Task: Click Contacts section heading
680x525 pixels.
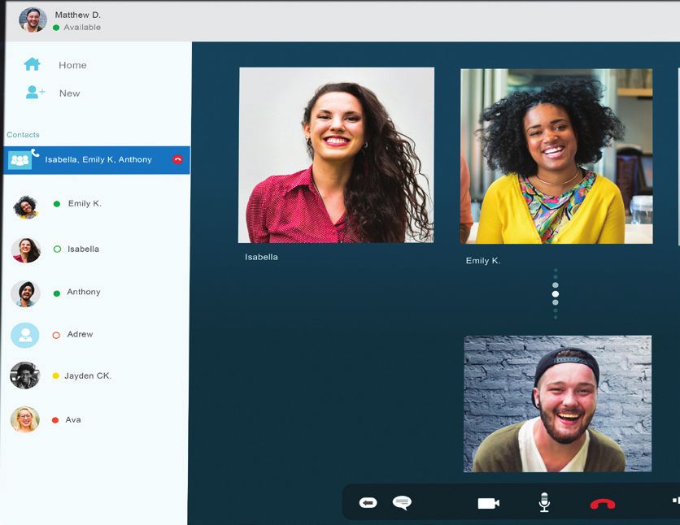Action: [23, 135]
